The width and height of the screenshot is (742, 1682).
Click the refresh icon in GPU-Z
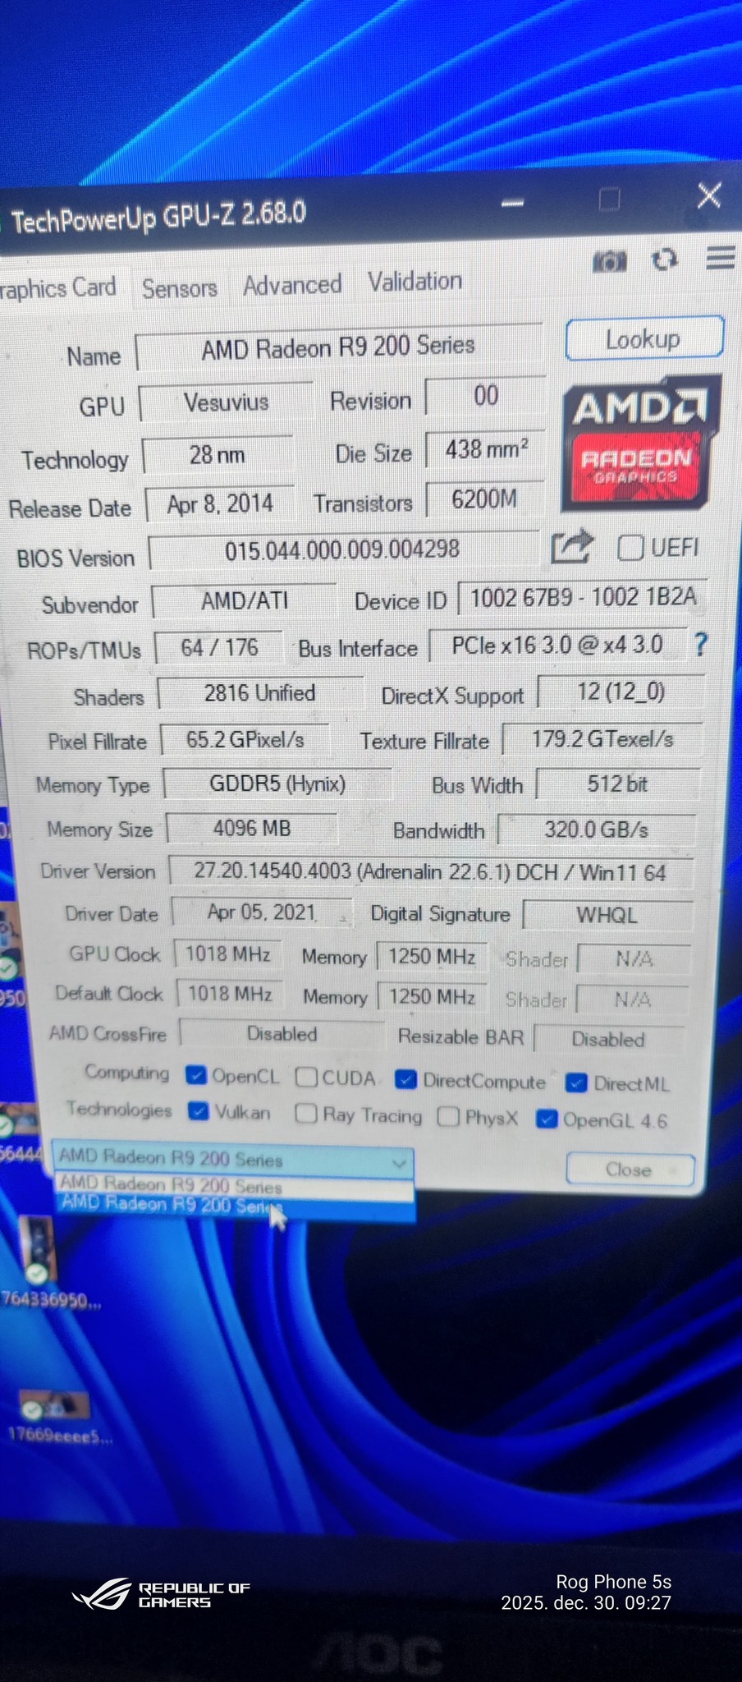(664, 260)
